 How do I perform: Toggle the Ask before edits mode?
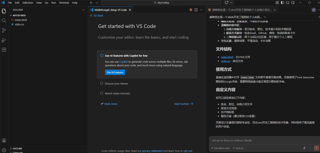221,148
